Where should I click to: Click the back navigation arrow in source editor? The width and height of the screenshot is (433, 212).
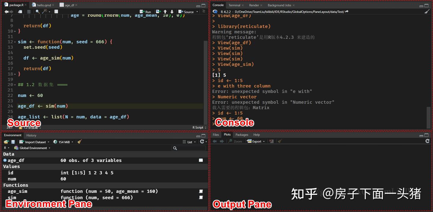[x=7, y=11]
